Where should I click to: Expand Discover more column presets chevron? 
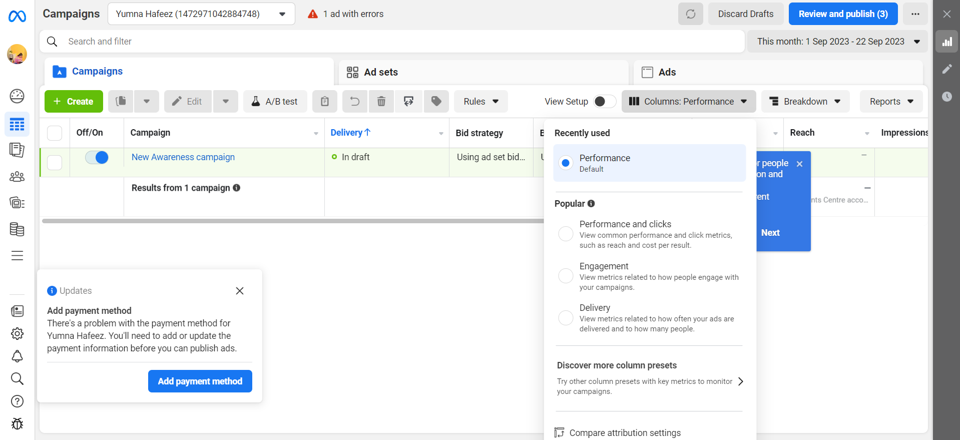[741, 381]
